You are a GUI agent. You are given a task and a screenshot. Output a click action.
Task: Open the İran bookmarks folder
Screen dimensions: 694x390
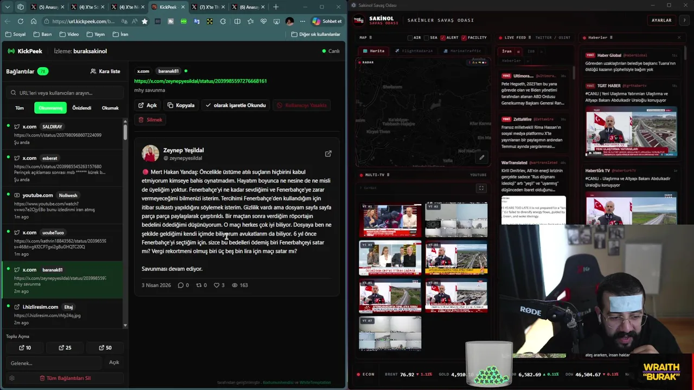point(120,34)
